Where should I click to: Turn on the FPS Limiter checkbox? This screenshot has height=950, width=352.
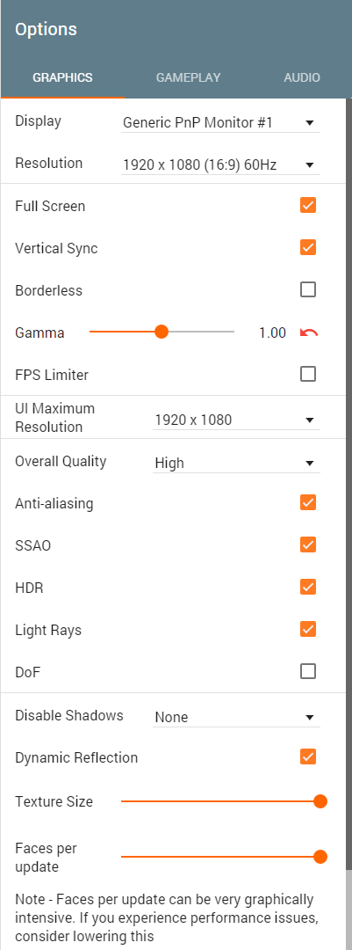tap(308, 375)
